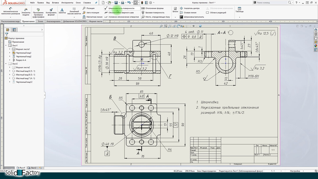
Task: Open the Таблицы dropdown arrow
Action: point(240,17)
